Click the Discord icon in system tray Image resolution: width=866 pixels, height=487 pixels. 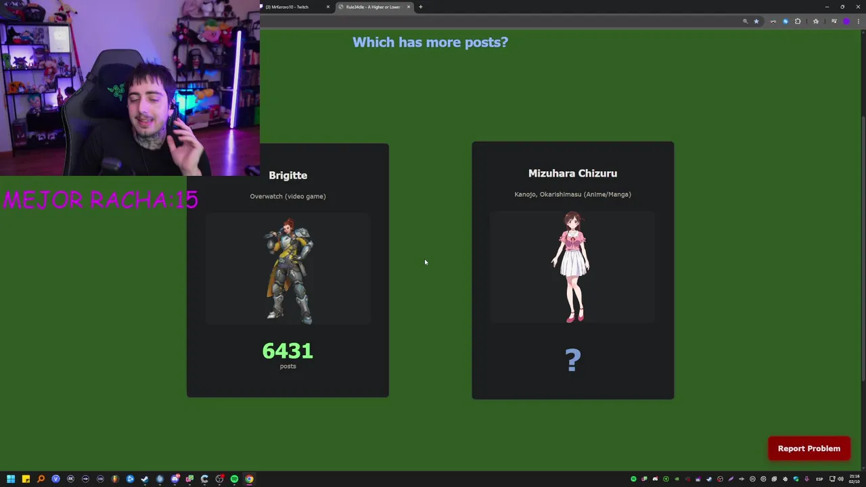655,479
